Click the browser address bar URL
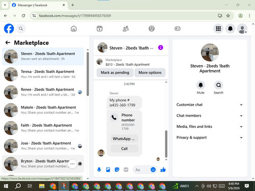This screenshot has height=191, width=255. (x=75, y=16)
